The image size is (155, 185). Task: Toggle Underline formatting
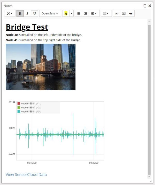pyautogui.click(x=35, y=13)
